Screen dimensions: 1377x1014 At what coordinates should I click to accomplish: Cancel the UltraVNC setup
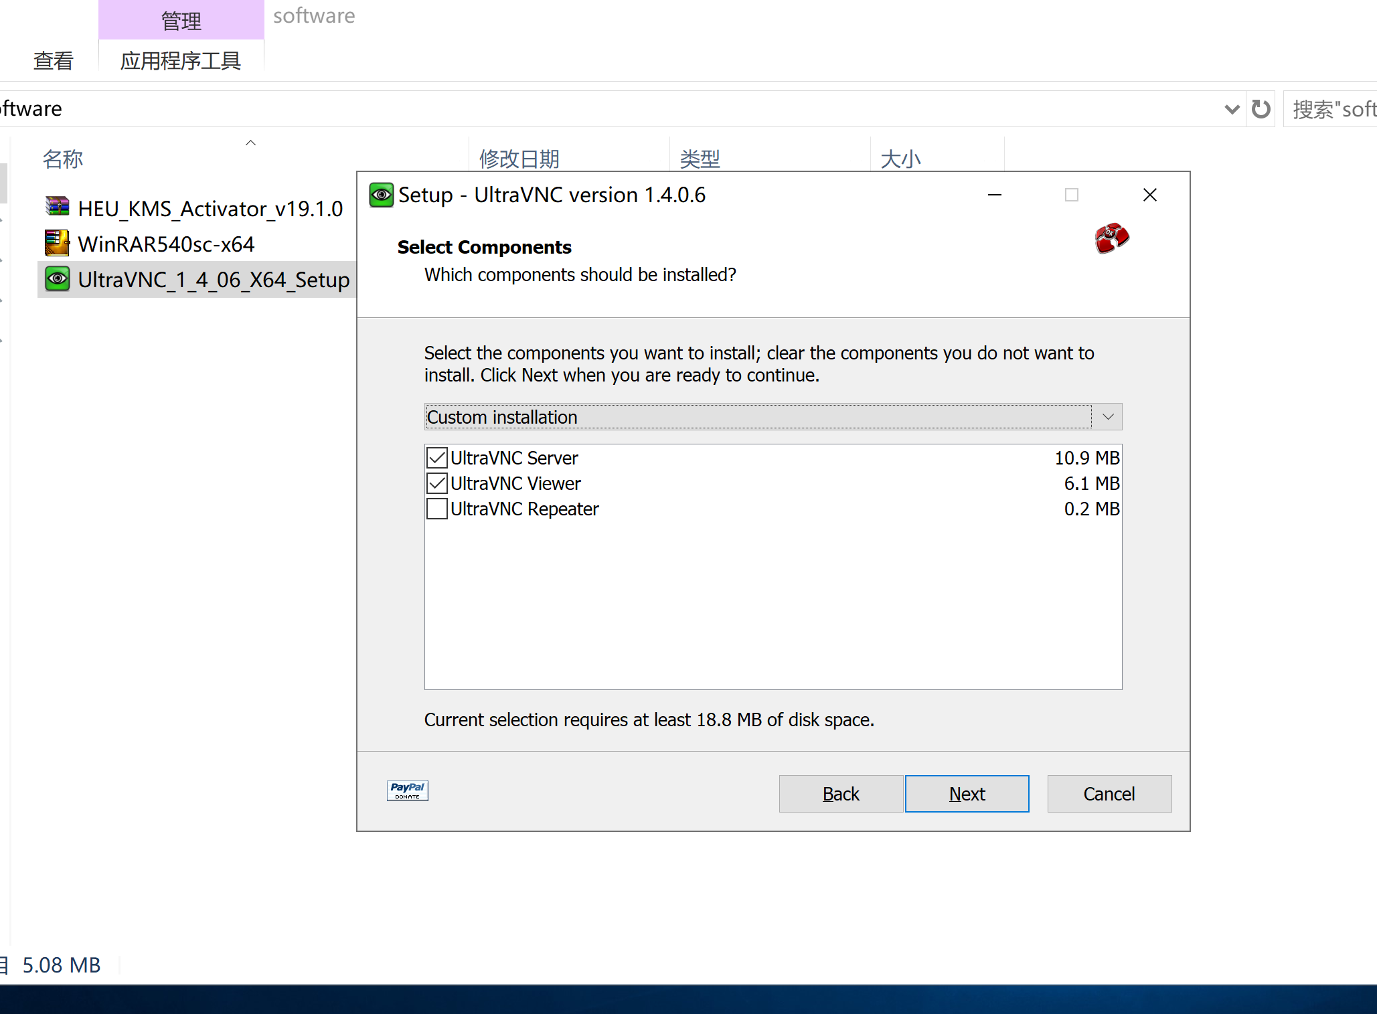(x=1109, y=794)
